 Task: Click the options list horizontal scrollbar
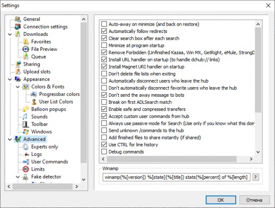coord(176,159)
